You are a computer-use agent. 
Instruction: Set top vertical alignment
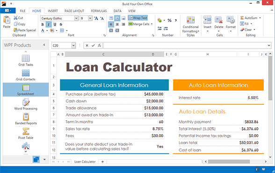(111, 18)
